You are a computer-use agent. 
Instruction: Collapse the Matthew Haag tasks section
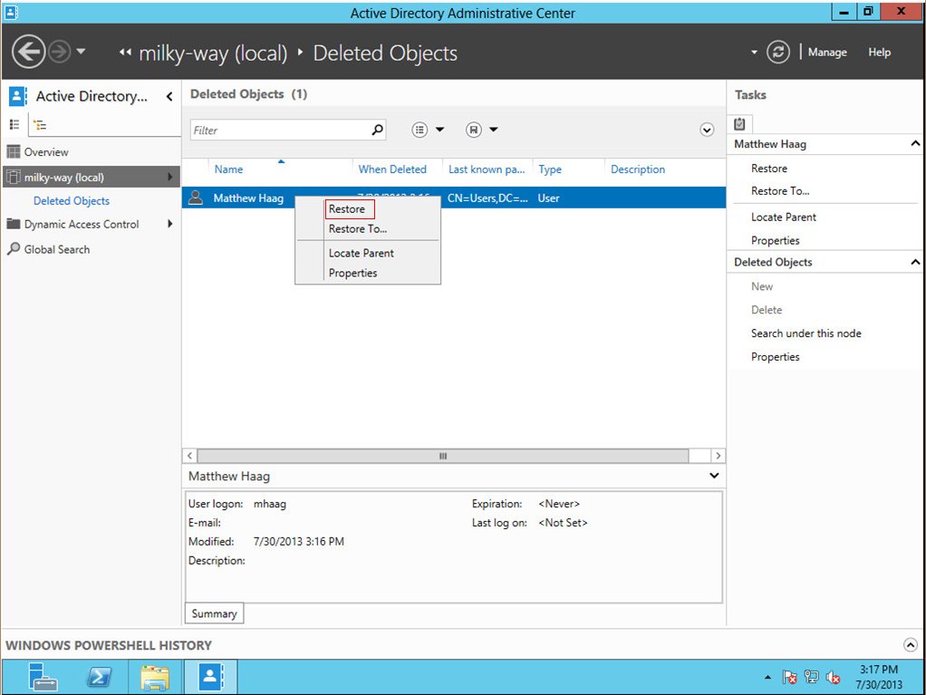[x=915, y=143]
